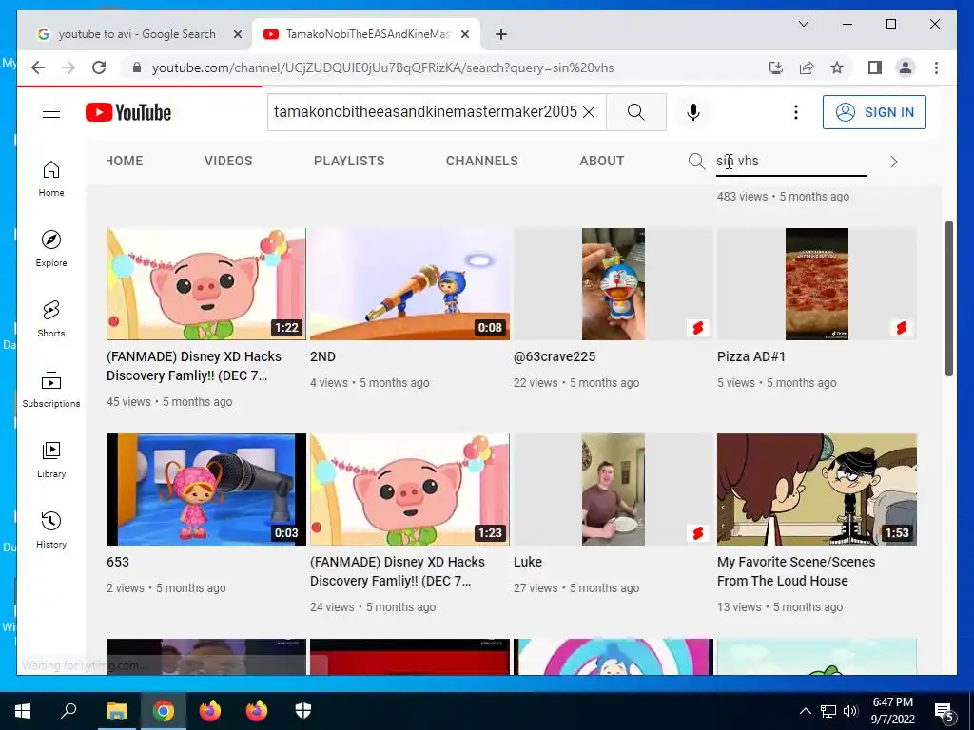The image size is (974, 730).
Task: Close the Google Search tab
Action: coord(237,34)
